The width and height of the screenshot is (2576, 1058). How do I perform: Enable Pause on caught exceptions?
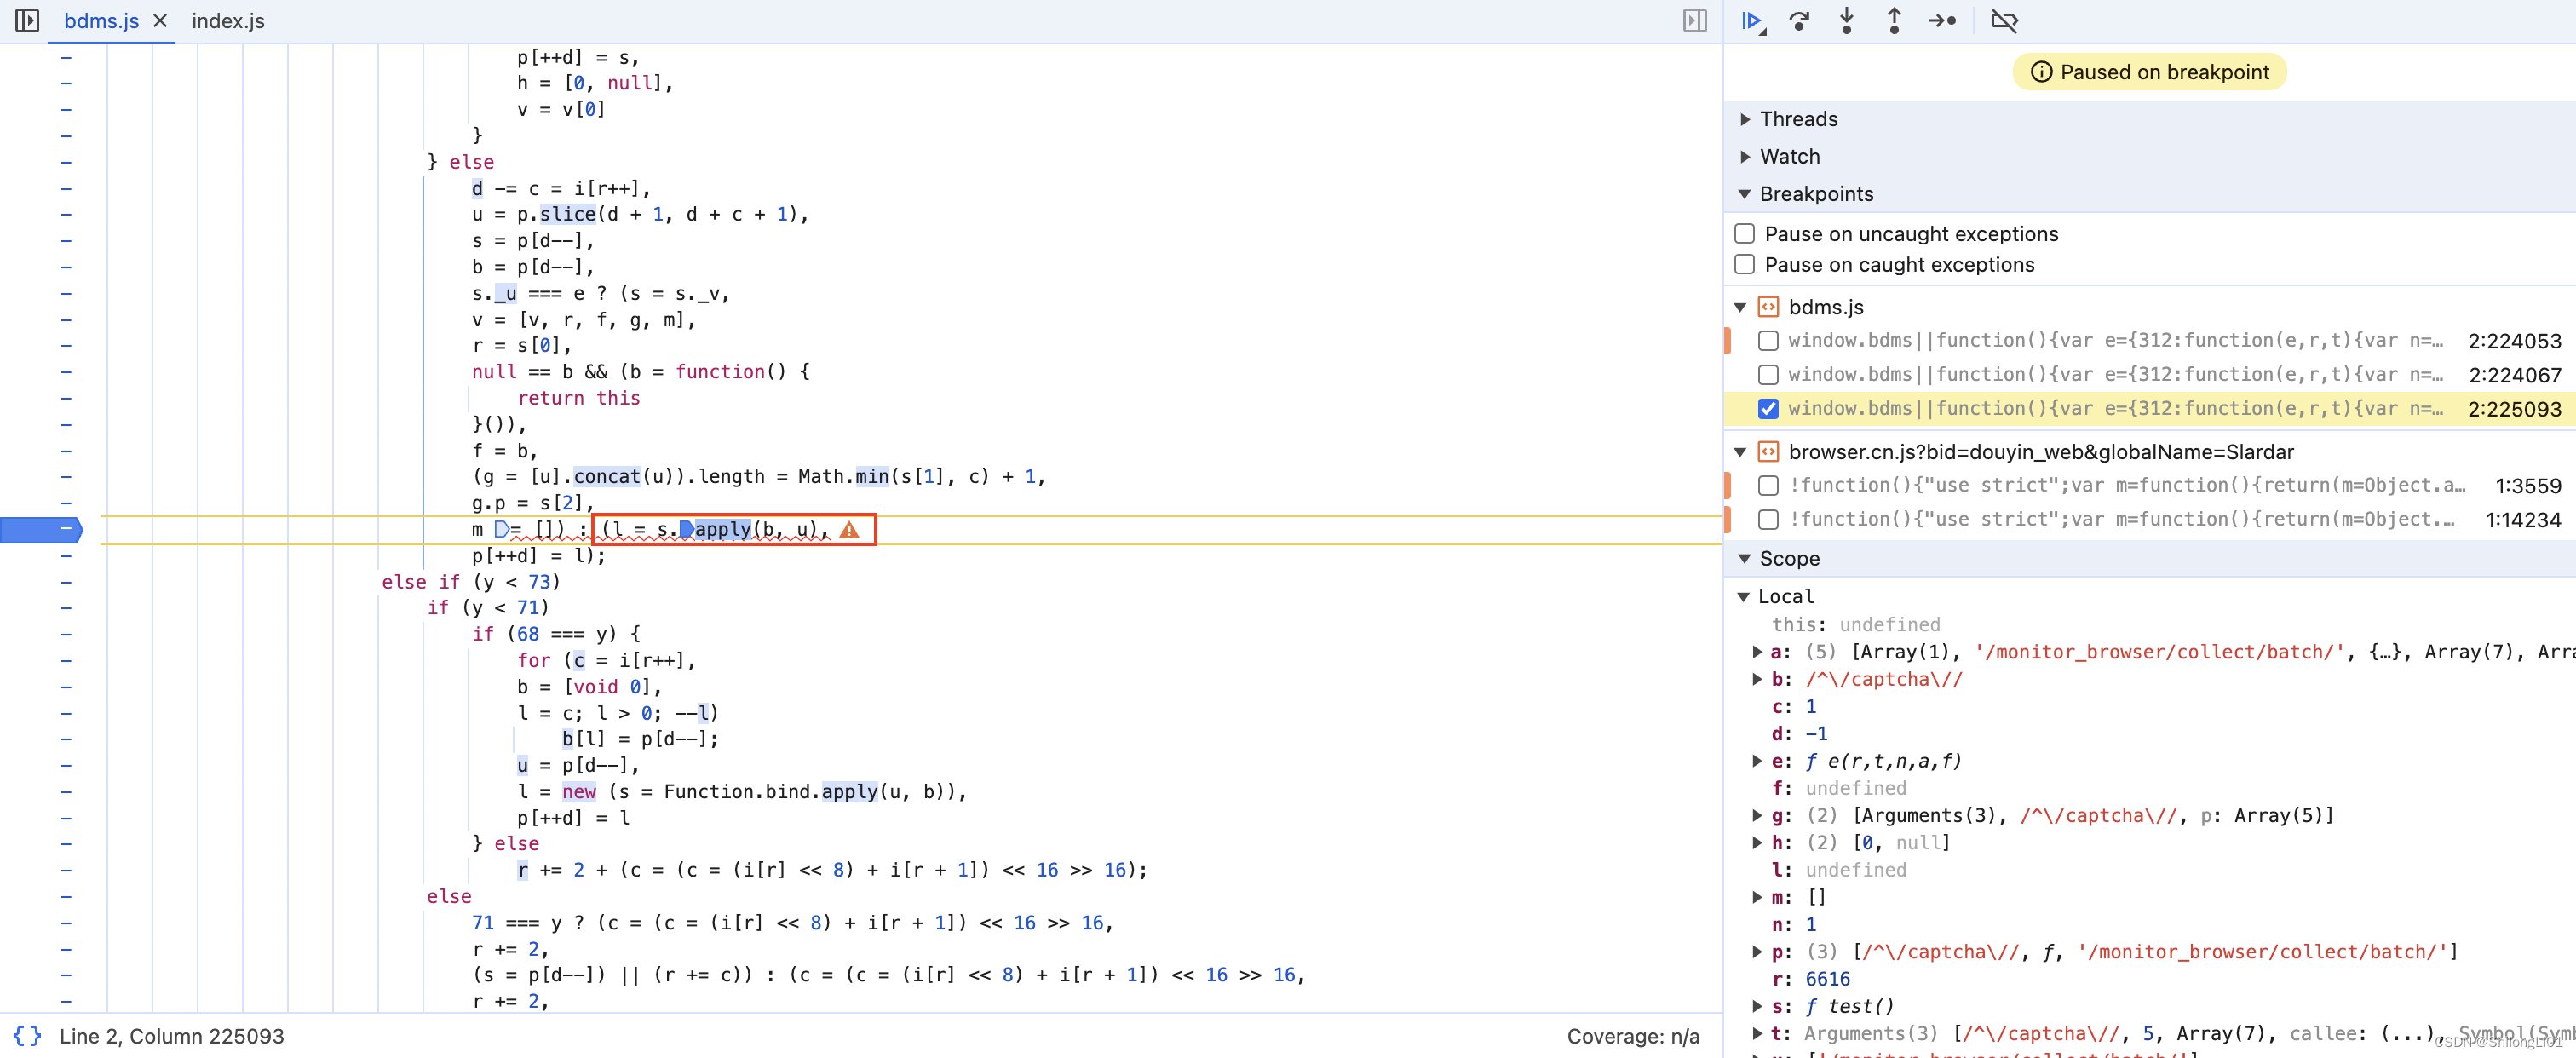(x=1746, y=264)
